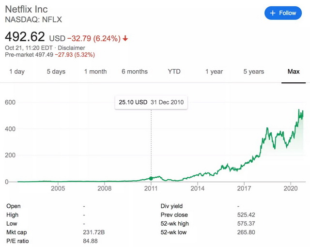Click the 492.62 stock price
310x247 pixels.
(25, 37)
